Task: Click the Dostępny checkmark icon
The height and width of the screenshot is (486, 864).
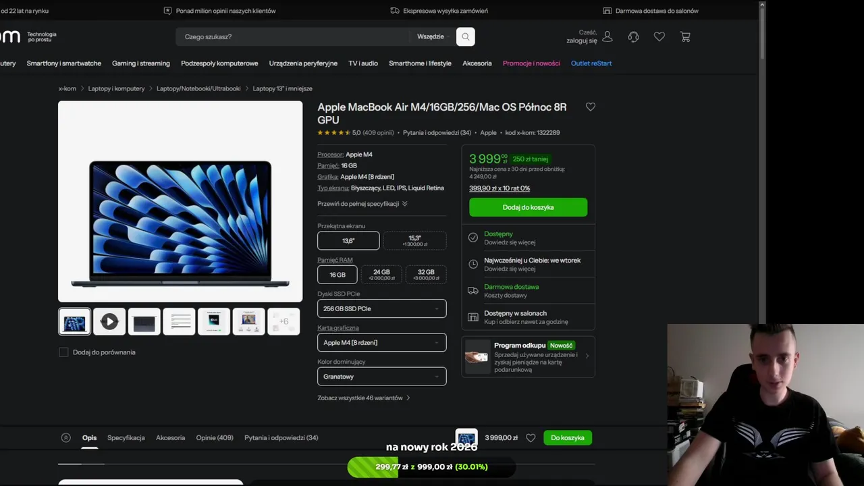Action: click(x=473, y=238)
